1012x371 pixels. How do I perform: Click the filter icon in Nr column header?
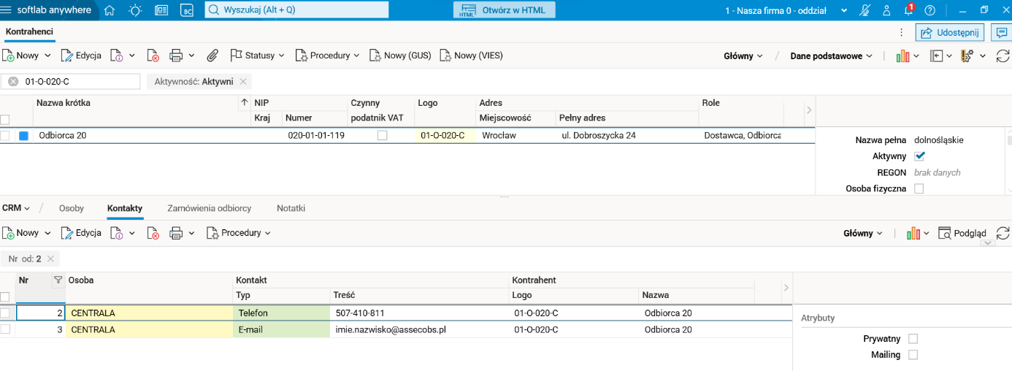[x=58, y=280]
